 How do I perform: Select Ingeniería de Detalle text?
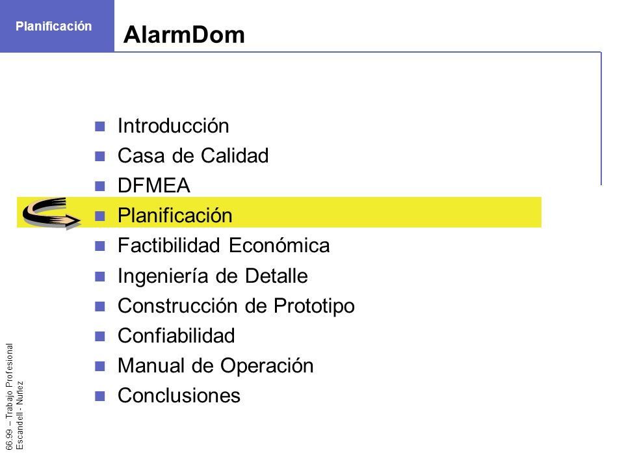(x=213, y=276)
